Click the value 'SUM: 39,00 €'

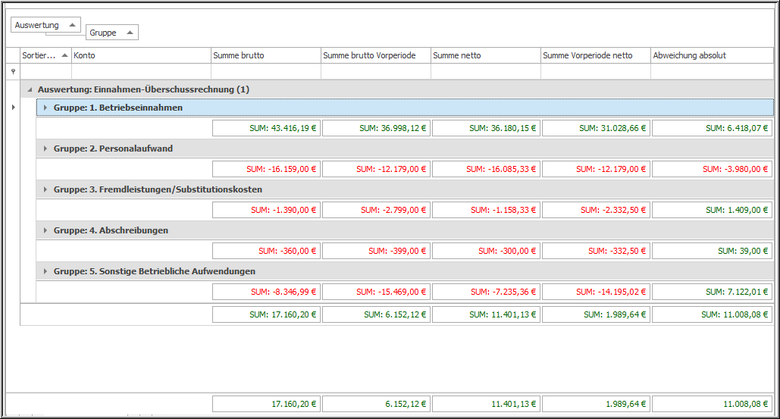743,251
